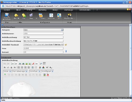Apply bold formatting in editor

(5, 67)
